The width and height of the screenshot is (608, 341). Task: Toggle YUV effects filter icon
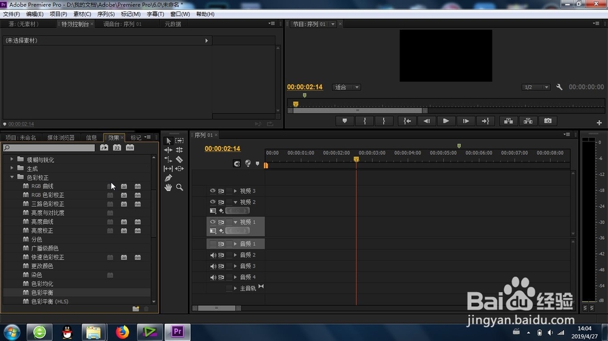[x=130, y=147]
